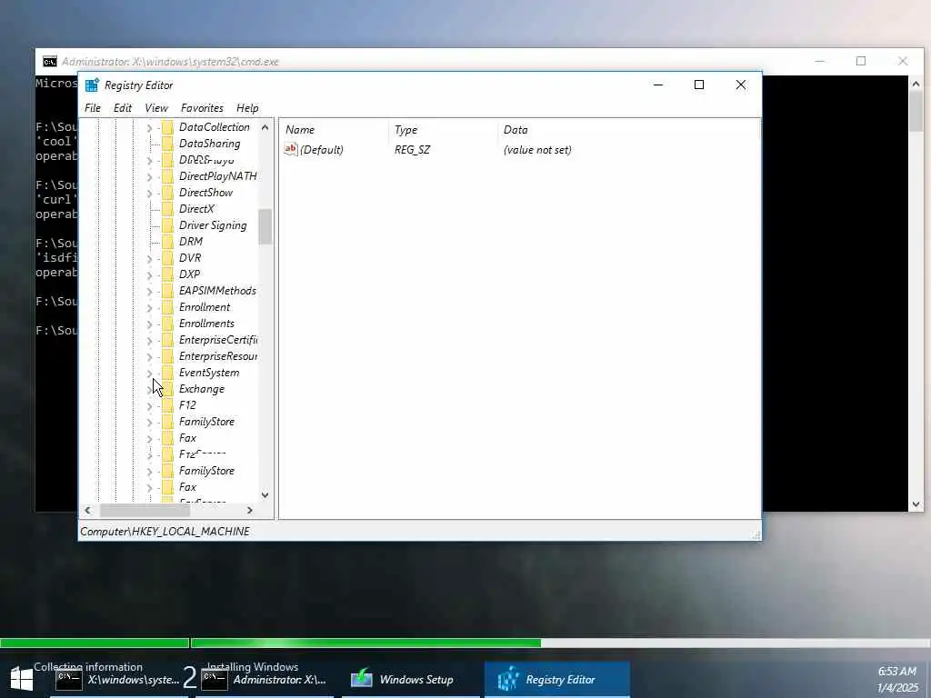This screenshot has width=931, height=698.
Task: Click the DataCollection folder icon
Action: tap(167, 127)
